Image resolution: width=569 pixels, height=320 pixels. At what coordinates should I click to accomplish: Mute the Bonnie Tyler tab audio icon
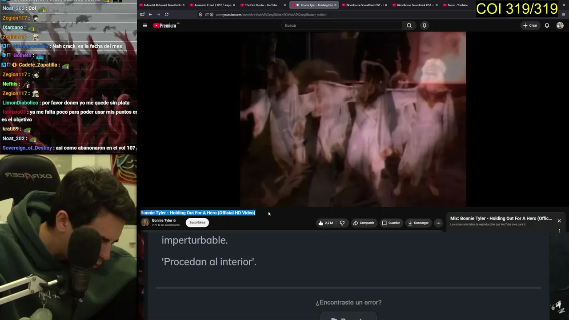[297, 5]
